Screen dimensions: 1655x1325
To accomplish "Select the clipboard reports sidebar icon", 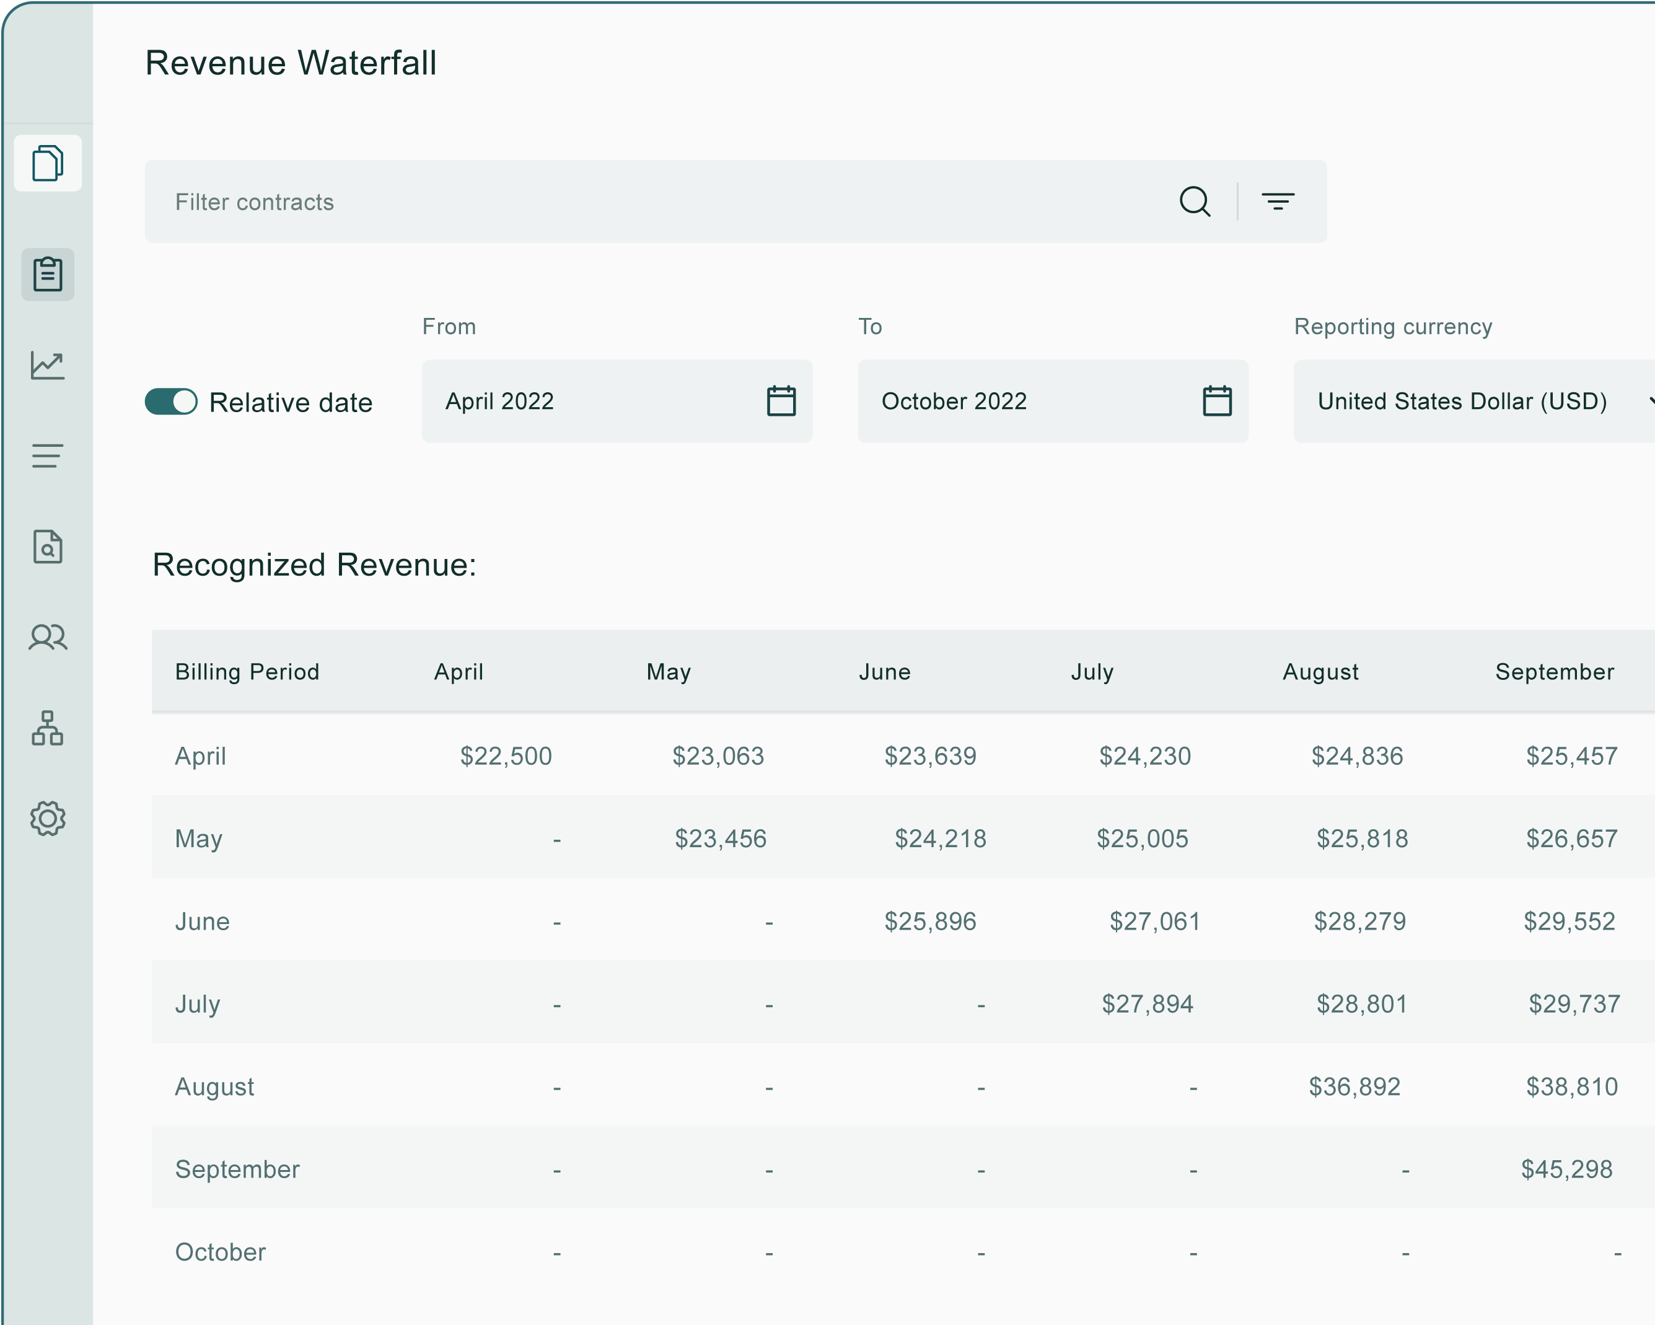I will click(48, 274).
